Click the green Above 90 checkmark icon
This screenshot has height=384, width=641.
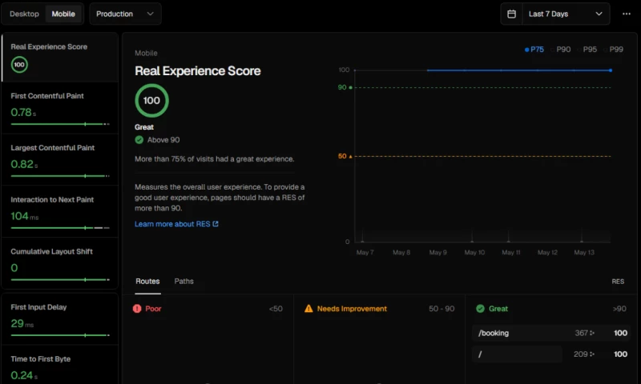[x=139, y=140]
